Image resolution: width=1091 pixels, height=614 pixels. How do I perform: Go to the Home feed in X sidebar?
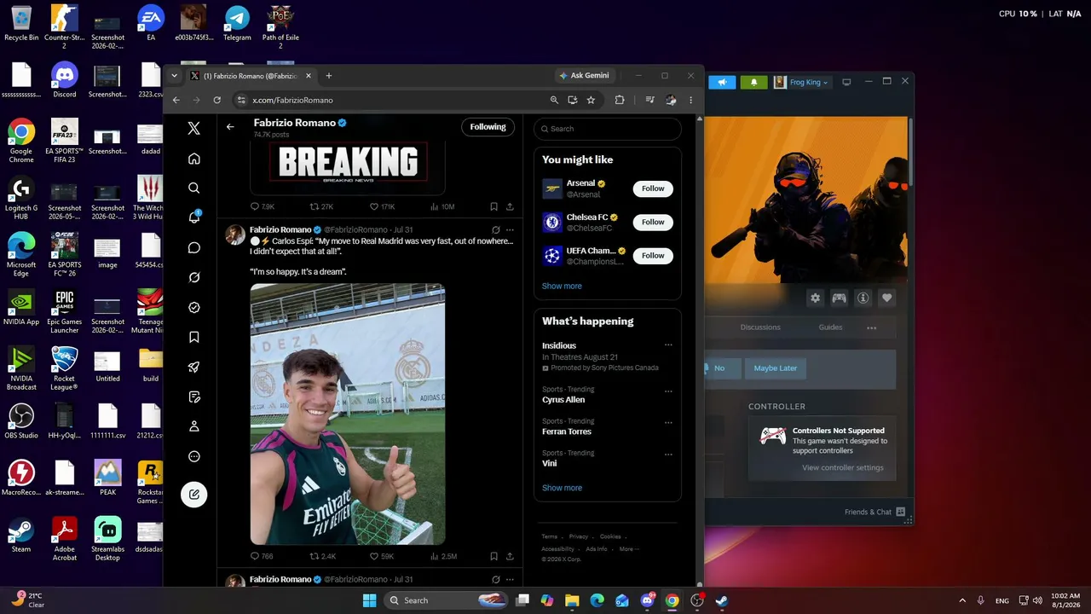pos(194,159)
